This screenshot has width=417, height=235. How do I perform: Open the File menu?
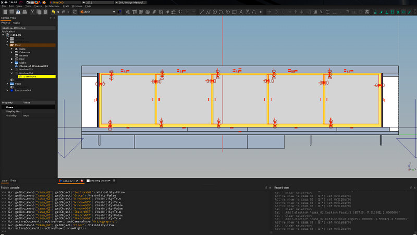pyautogui.click(x=4, y=6)
